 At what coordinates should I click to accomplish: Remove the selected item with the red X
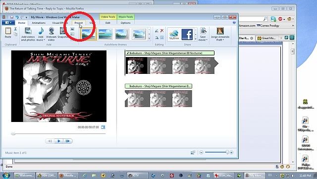162,31
